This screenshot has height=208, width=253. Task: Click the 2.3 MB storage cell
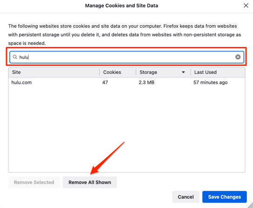(146, 83)
